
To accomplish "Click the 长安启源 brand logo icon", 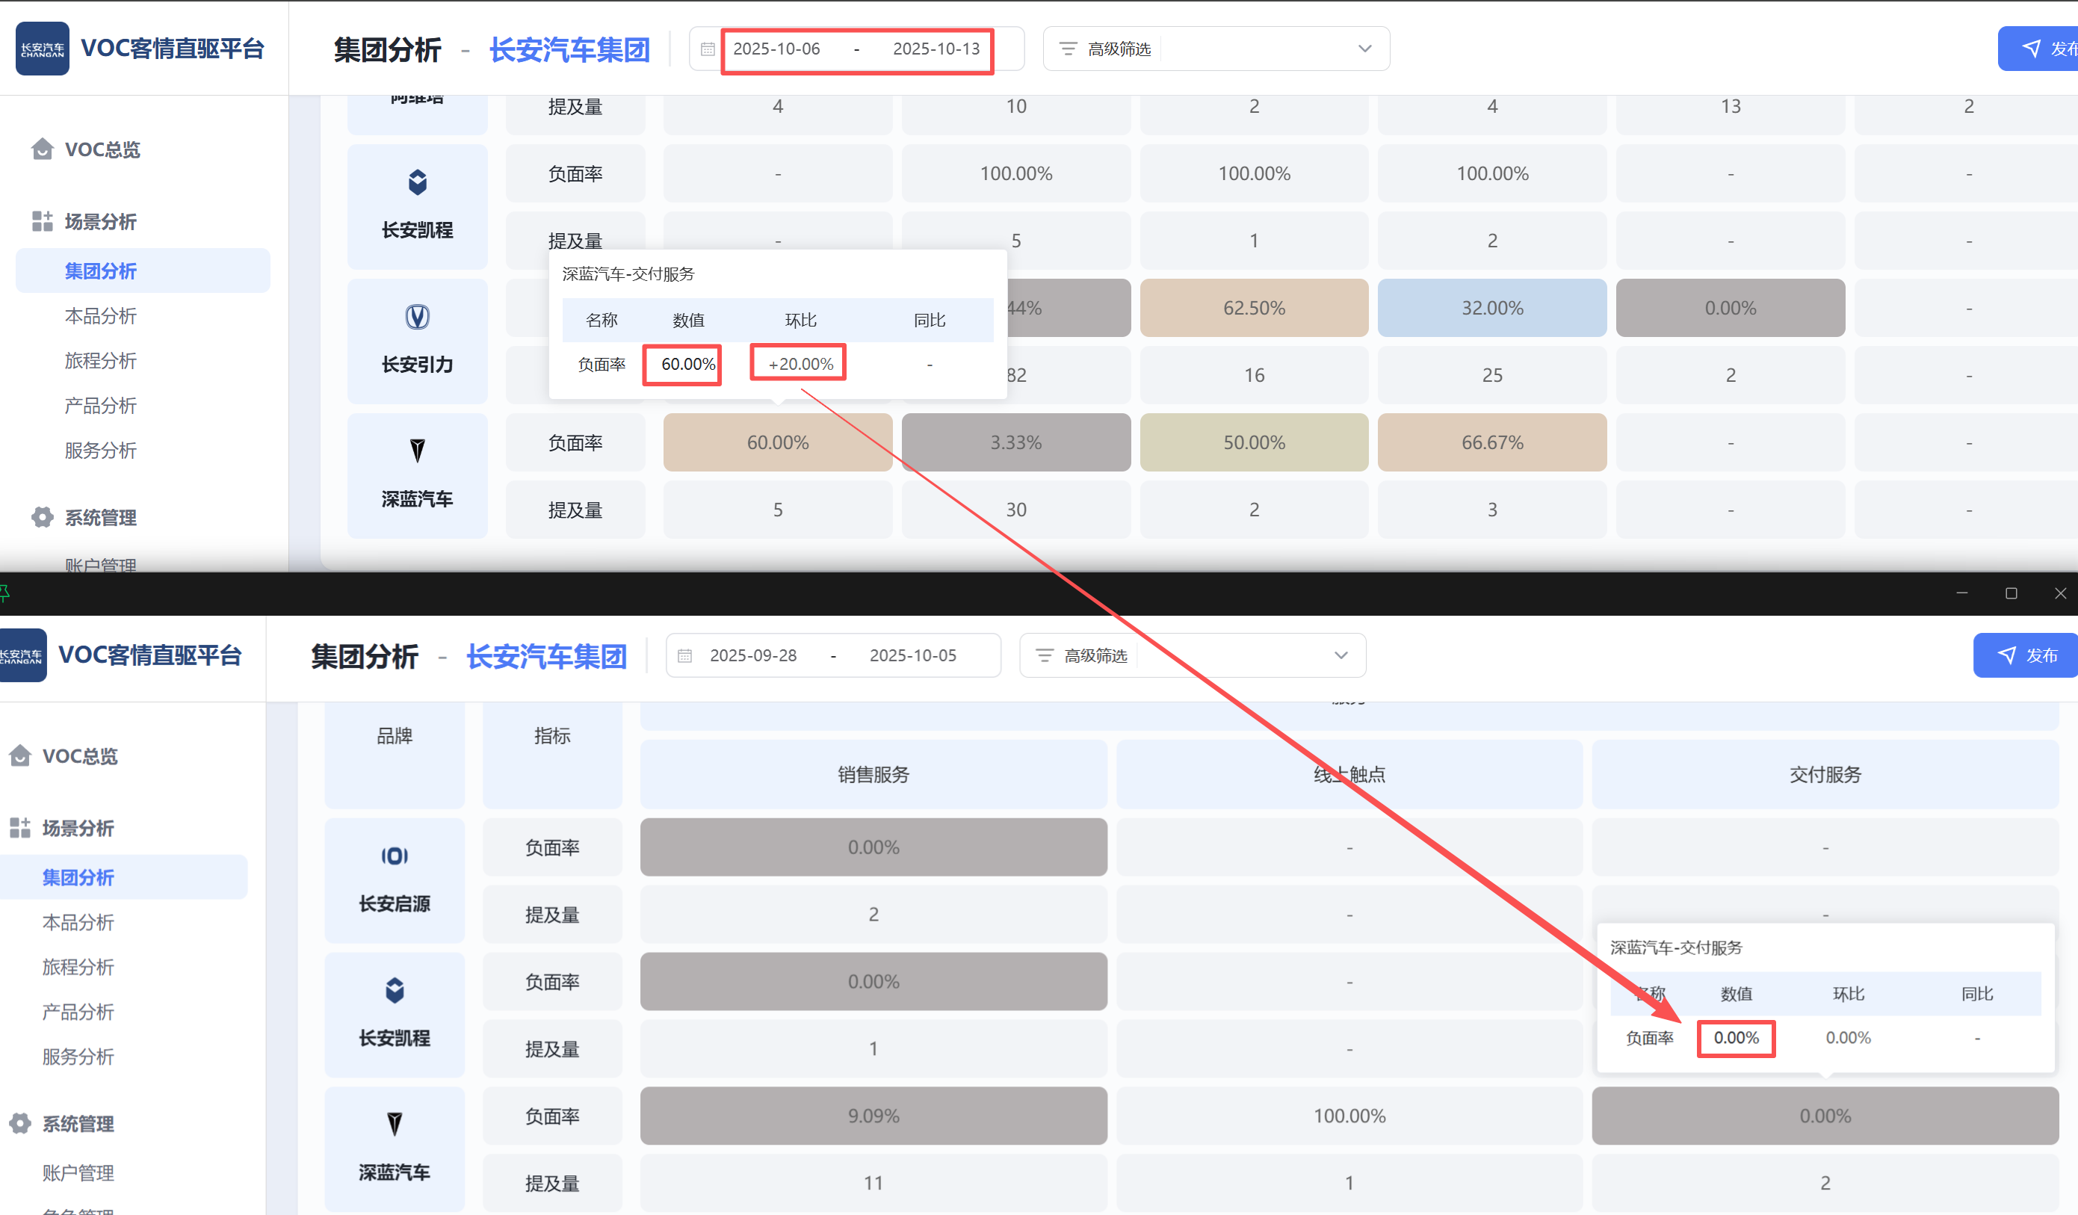I will pyautogui.click(x=395, y=856).
